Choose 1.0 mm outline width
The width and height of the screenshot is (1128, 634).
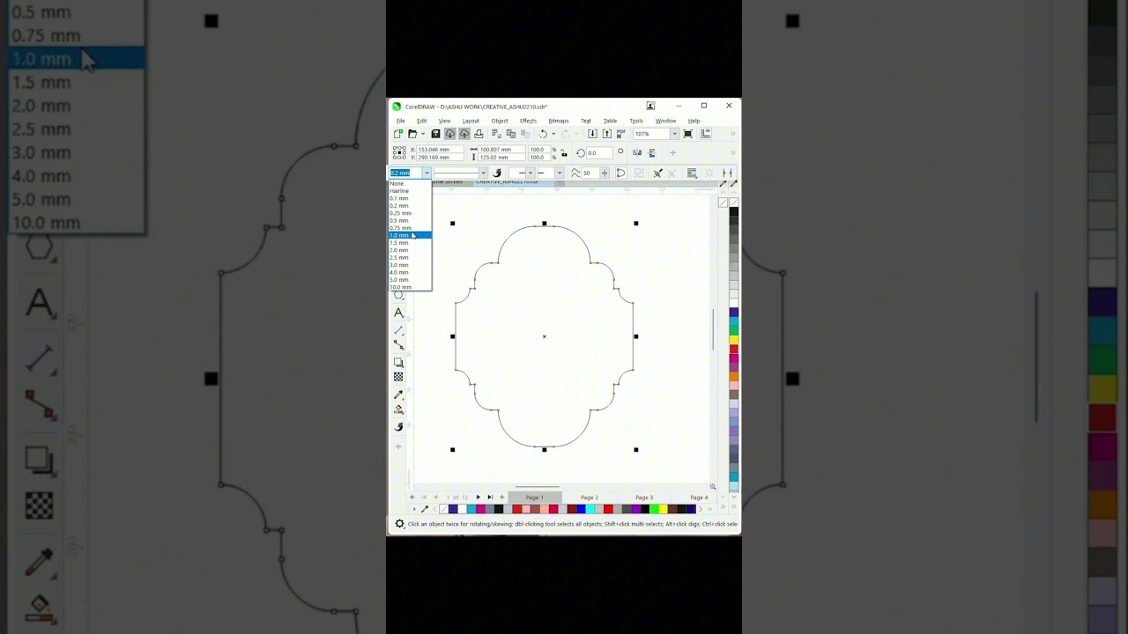(x=410, y=235)
